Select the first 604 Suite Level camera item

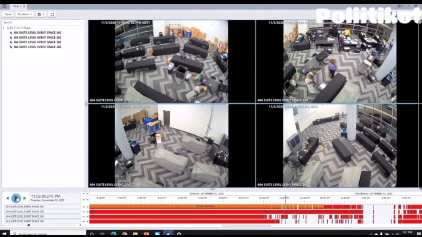pyautogui.click(x=37, y=33)
